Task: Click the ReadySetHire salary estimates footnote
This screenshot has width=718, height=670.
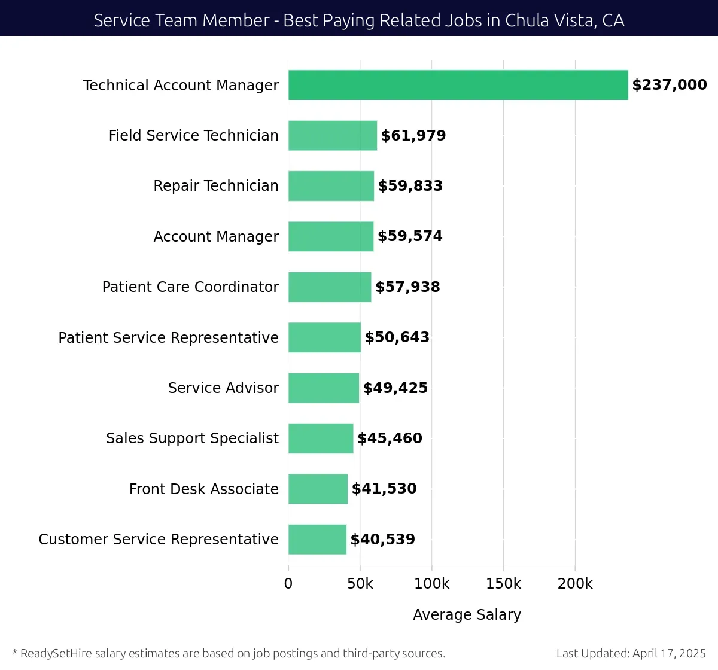Action: (229, 654)
